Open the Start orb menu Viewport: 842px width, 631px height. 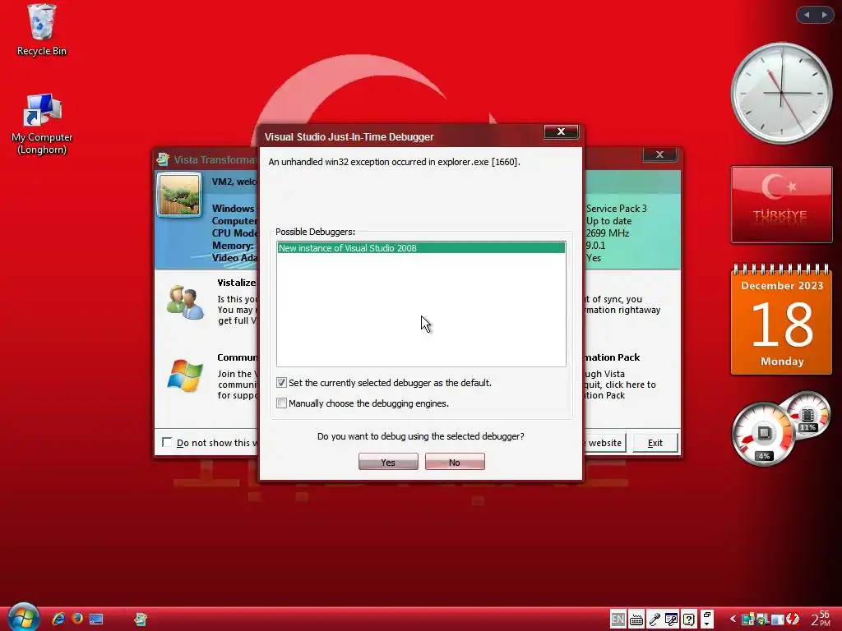click(23, 617)
